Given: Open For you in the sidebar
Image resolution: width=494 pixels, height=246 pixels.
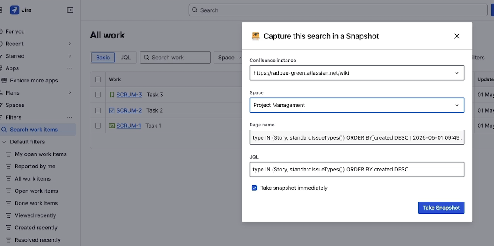Looking at the screenshot, I should [15, 31].
